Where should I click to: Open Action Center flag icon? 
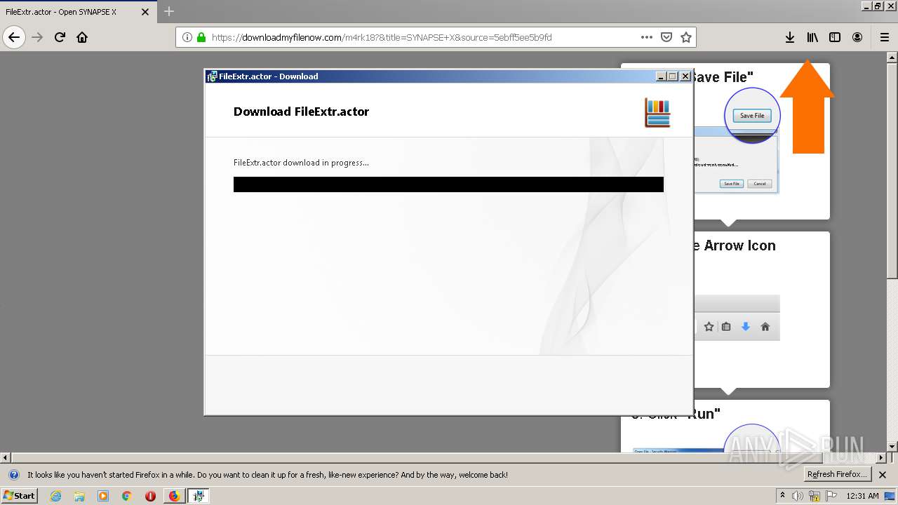coord(831,496)
